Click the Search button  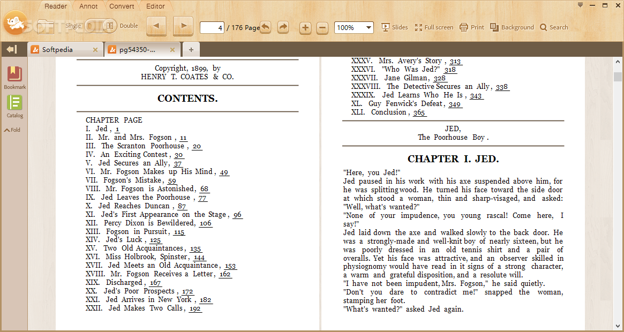click(x=554, y=27)
